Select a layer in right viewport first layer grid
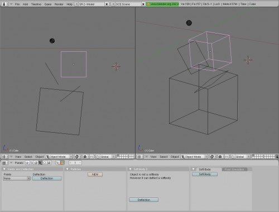 pos(257,157)
